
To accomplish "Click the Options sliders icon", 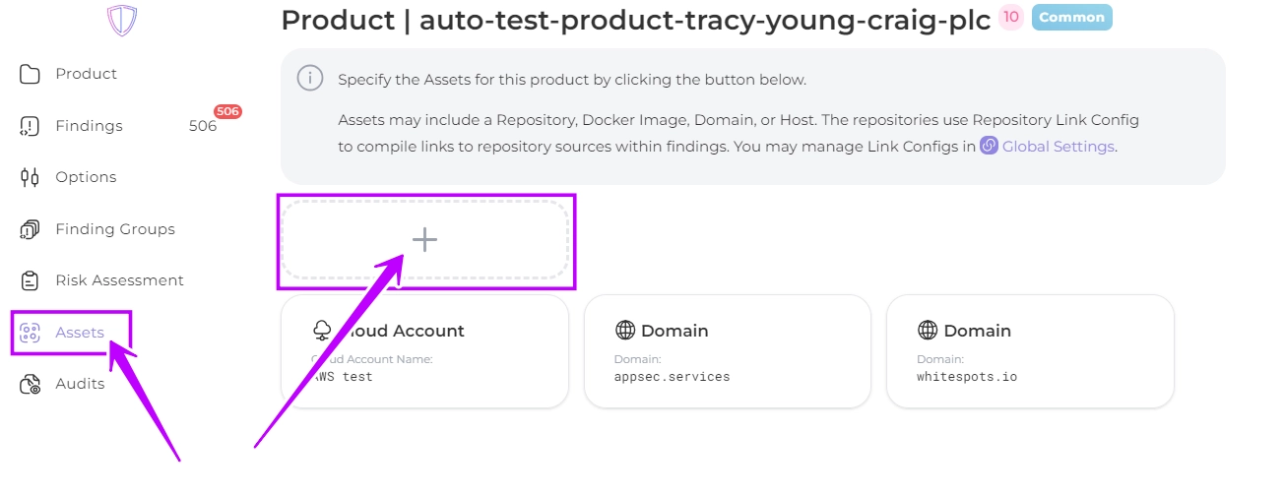I will click(x=30, y=177).
